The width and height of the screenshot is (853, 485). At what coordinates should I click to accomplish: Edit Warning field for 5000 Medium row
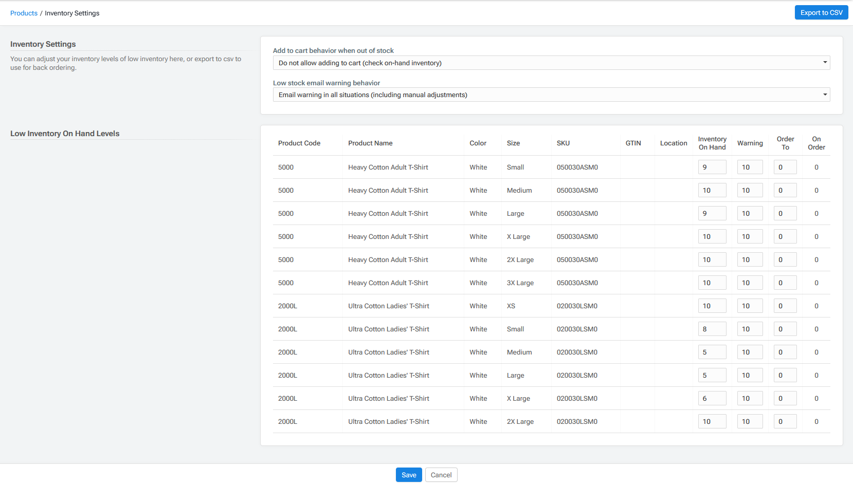750,191
